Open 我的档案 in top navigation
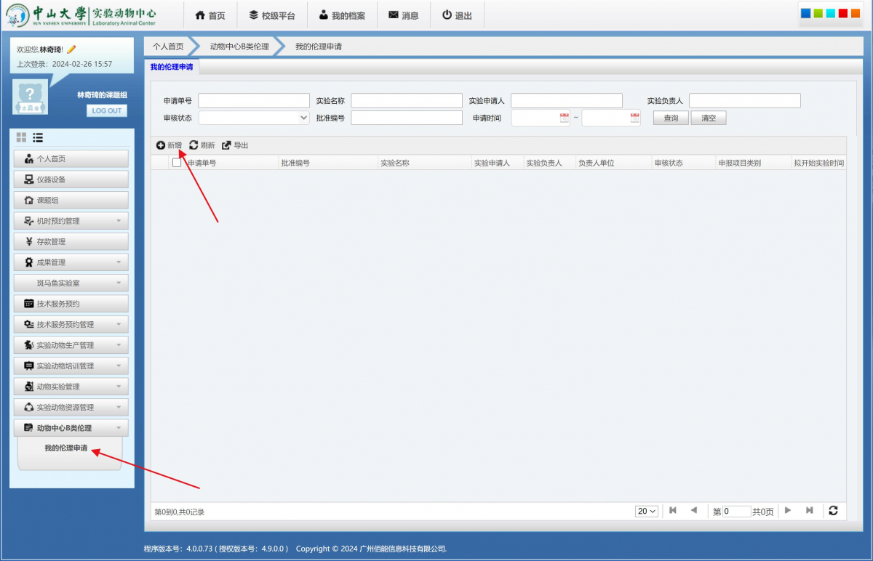Viewport: 873px width, 561px height. (342, 15)
